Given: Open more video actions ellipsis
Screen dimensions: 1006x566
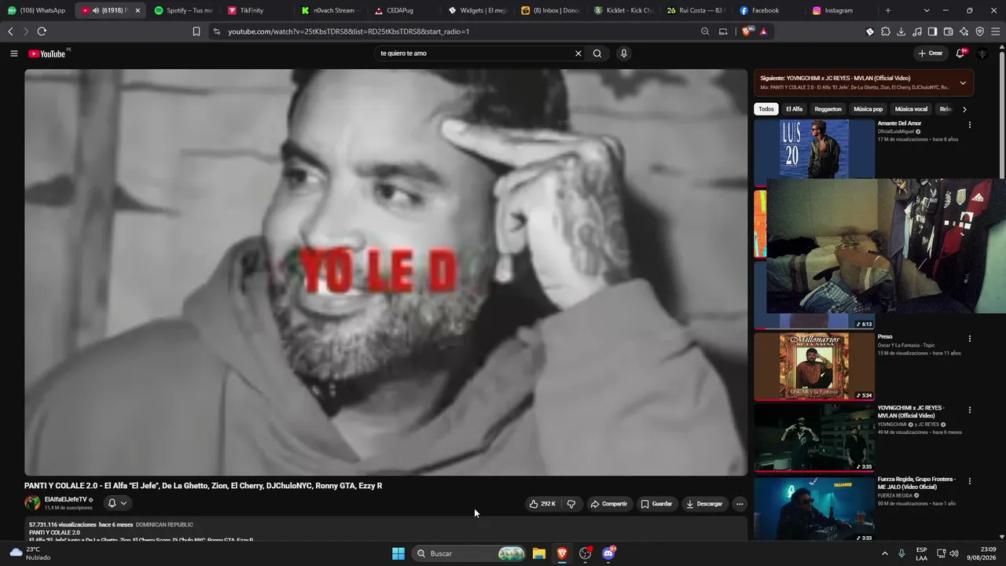Looking at the screenshot, I should (x=740, y=504).
